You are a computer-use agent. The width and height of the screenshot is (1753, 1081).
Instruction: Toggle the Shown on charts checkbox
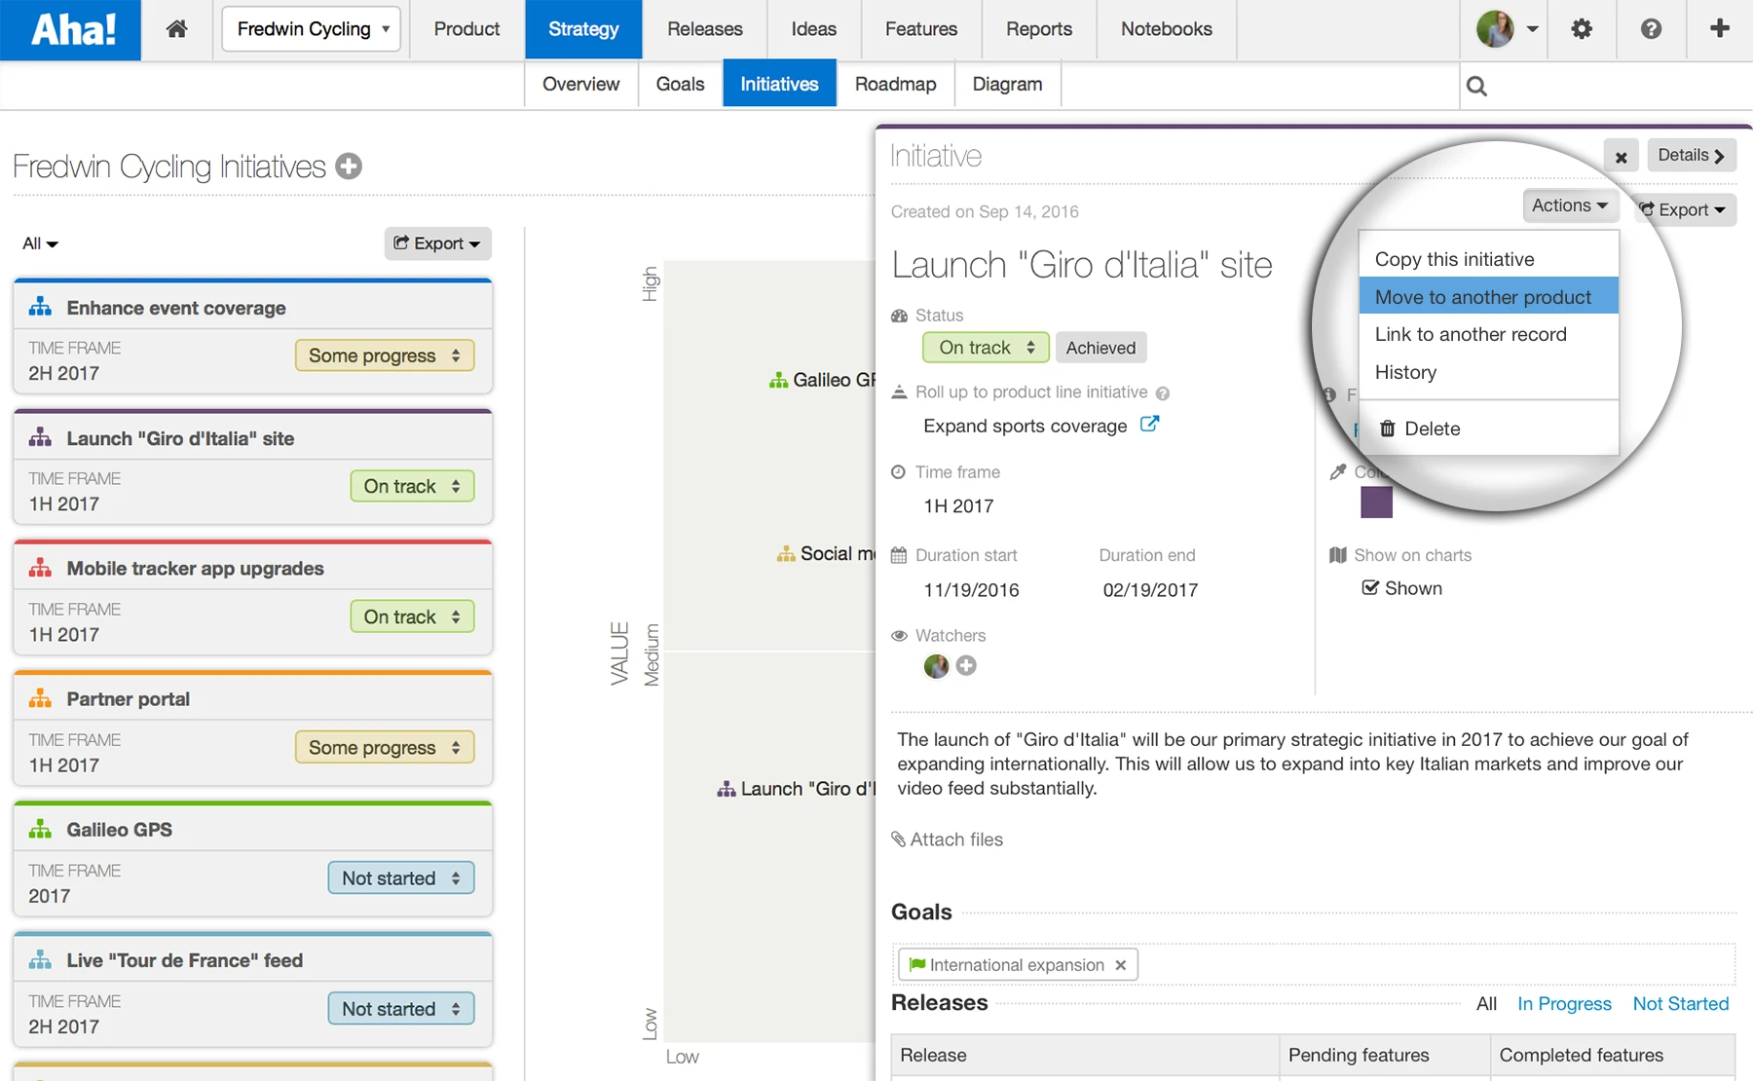[x=1370, y=587]
